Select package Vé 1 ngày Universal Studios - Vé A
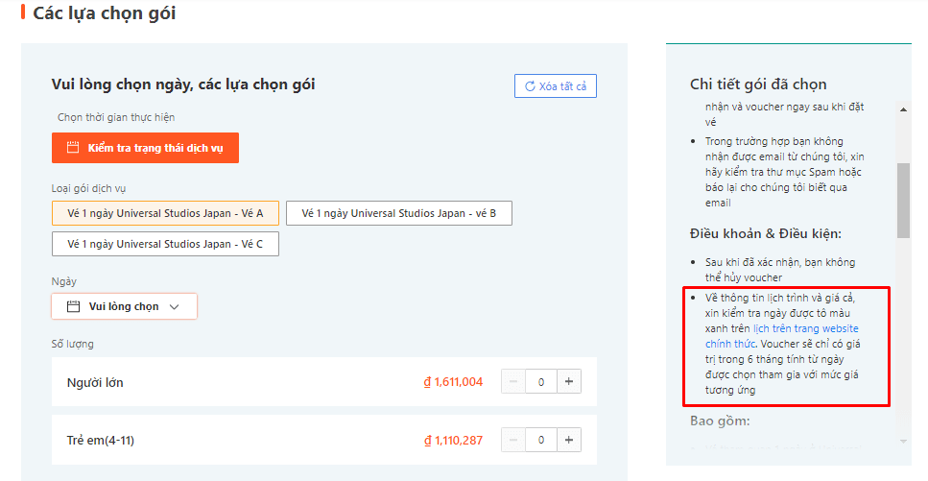This screenshot has height=481, width=928. point(165,213)
